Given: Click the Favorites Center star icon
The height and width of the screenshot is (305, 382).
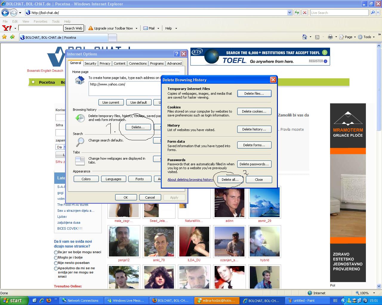Looking at the screenshot, I should (4, 37).
